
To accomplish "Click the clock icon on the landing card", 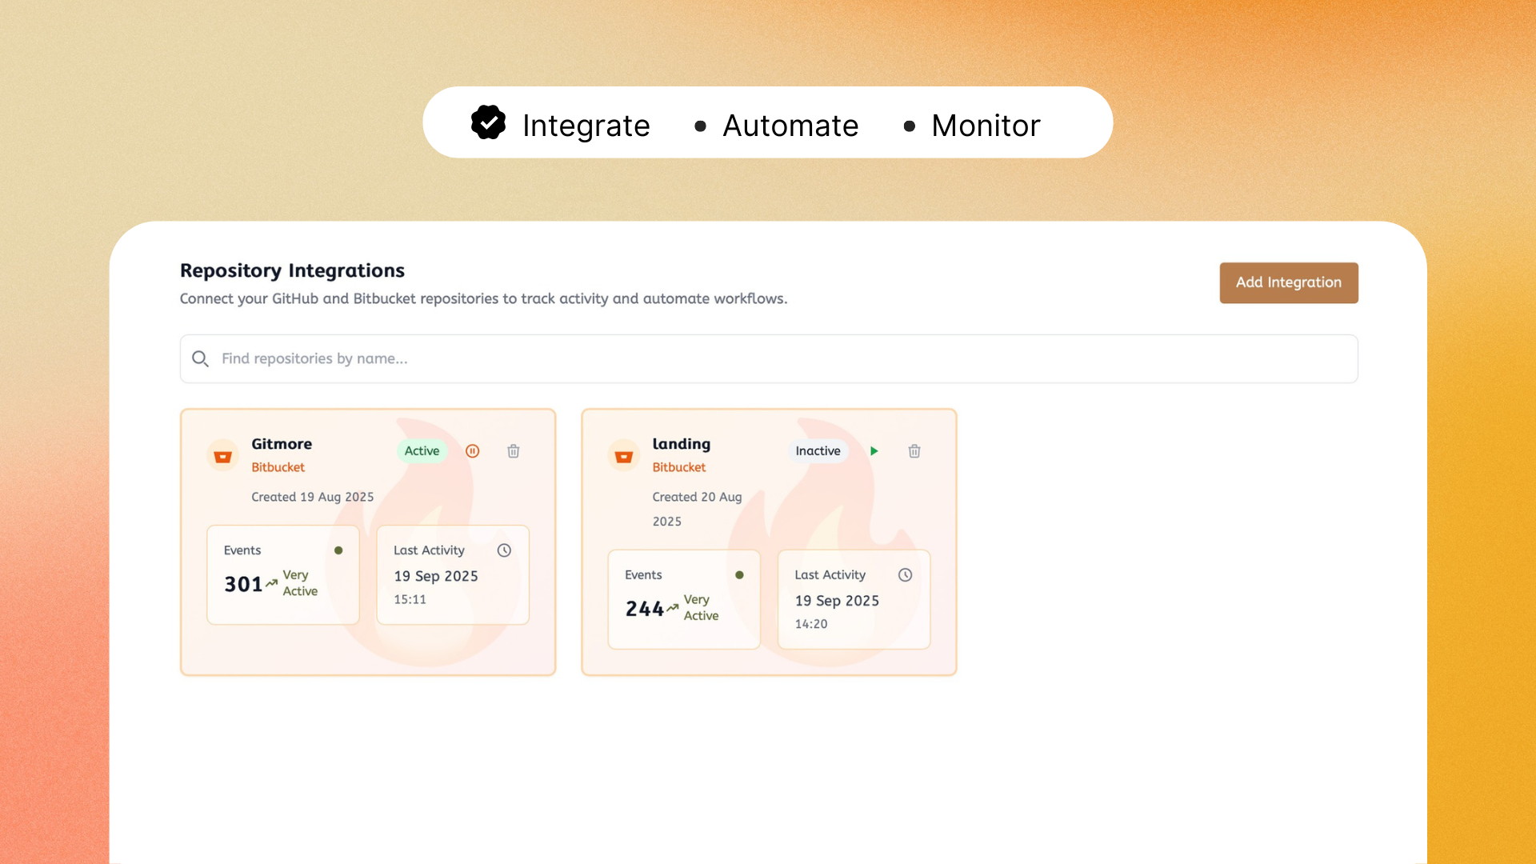I will click(905, 574).
